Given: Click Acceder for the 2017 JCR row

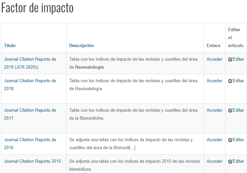Looking at the screenshot, I should (215, 110).
